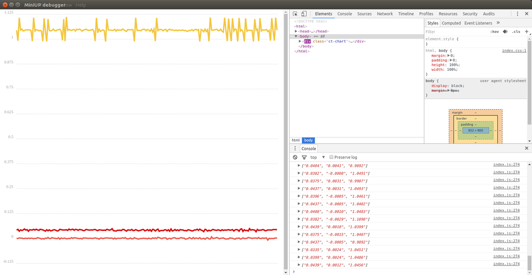This screenshot has height=275, width=532.
Task: Open the Timeline tab
Action: 406,14
